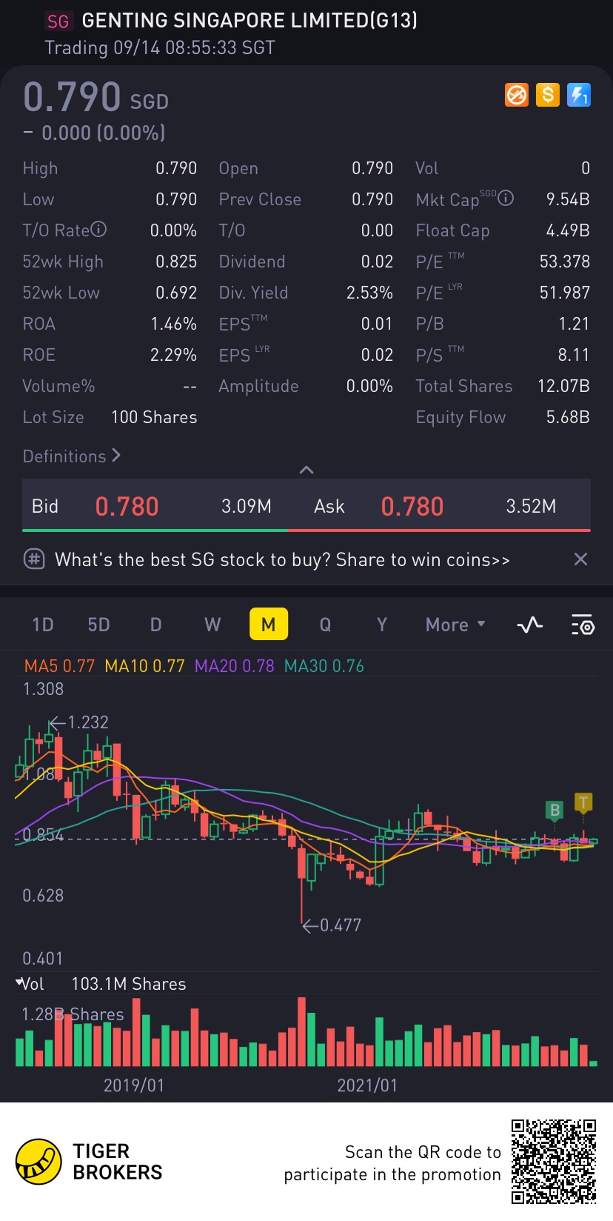
Task: Tap the Total Shares value 12.07B
Action: [563, 386]
